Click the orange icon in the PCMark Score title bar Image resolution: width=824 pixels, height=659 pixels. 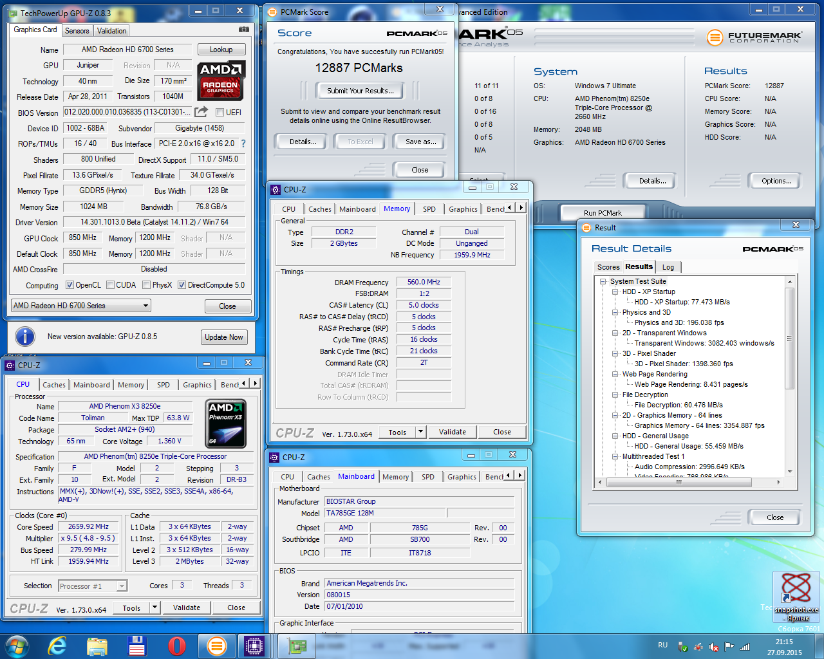point(272,12)
